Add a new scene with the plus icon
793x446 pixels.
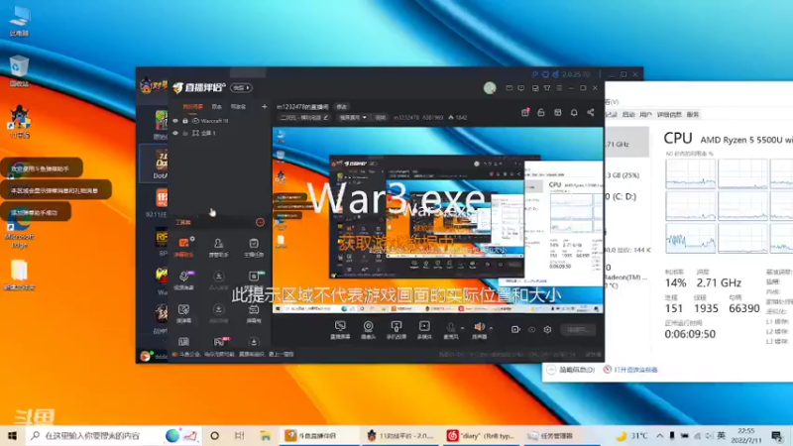point(264,106)
